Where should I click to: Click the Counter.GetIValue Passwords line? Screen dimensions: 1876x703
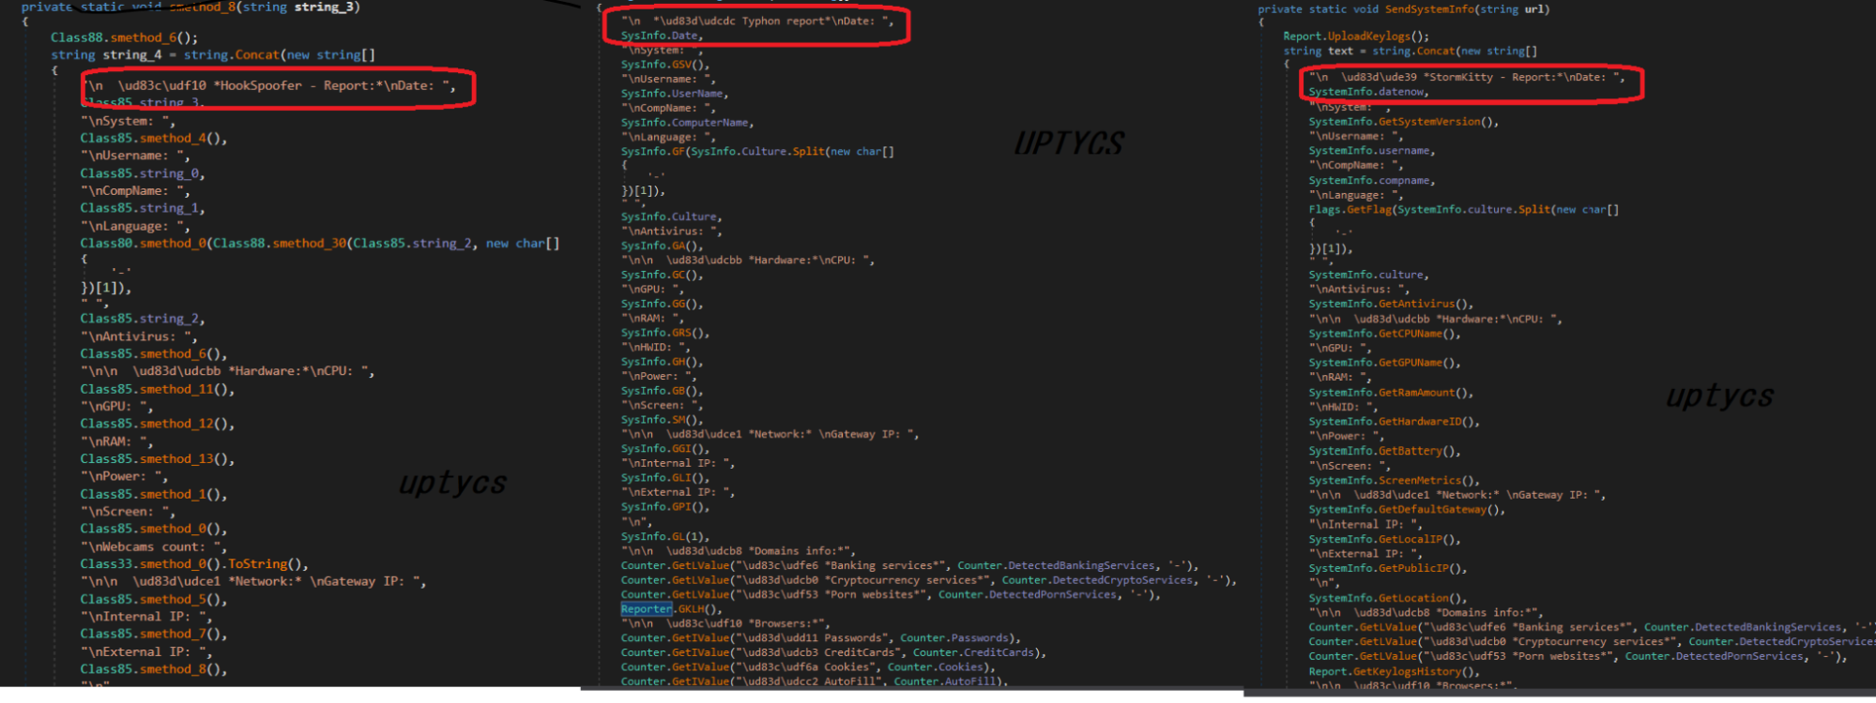[820, 638]
